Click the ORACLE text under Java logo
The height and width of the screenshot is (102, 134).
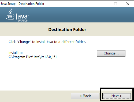[x=23, y=21]
